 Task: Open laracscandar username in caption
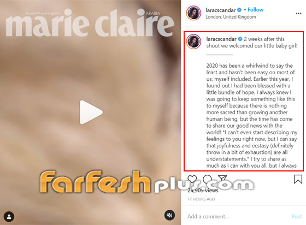pyautogui.click(x=221, y=39)
